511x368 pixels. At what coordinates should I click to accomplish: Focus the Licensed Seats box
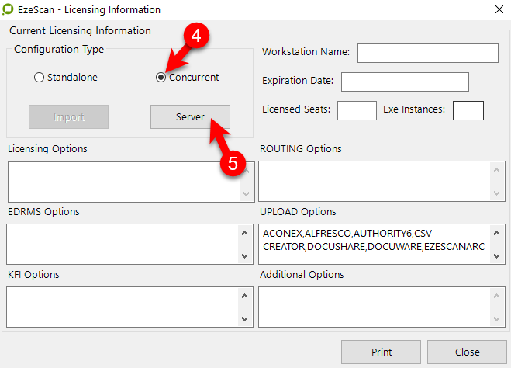click(x=357, y=110)
